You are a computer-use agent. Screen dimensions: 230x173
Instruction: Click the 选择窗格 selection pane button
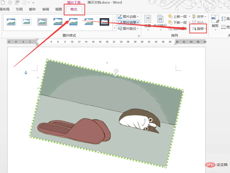[x=178, y=29]
